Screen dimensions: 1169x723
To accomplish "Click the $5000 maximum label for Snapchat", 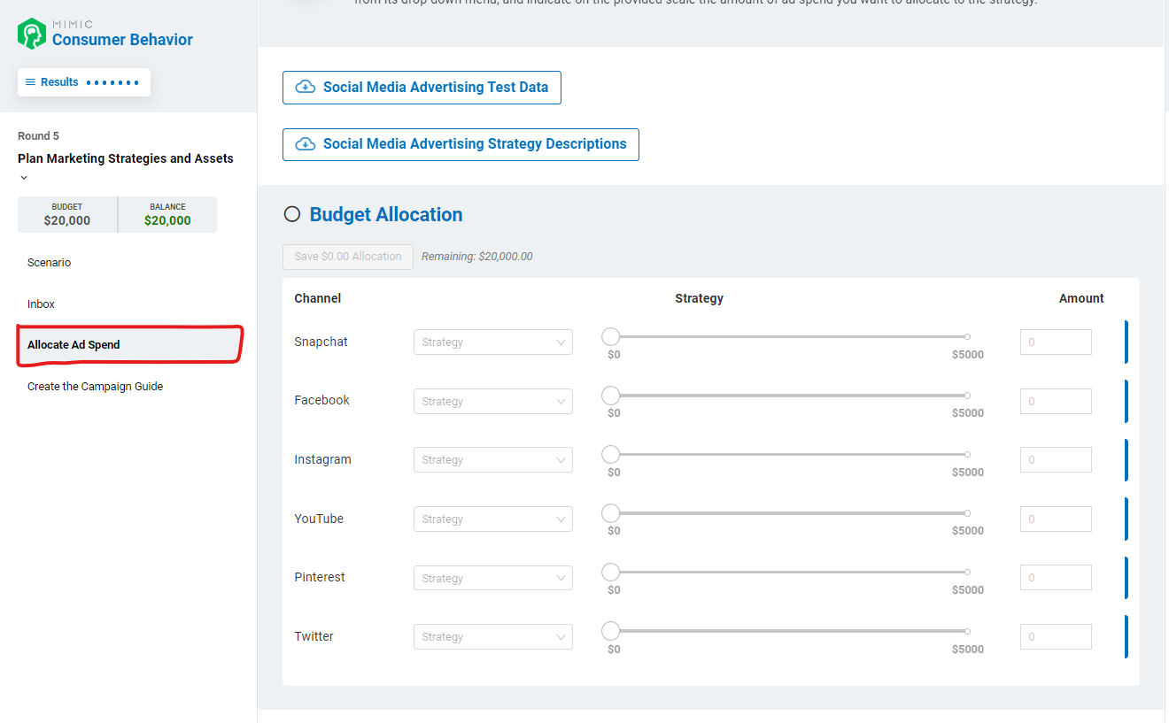I will (x=968, y=355).
